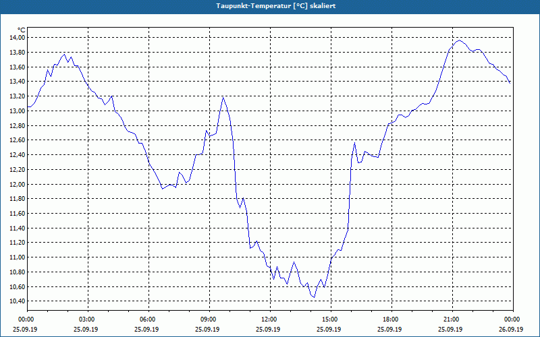The height and width of the screenshot is (337, 540).
Task: Click the 11,60 y-axis value
Action: (18, 213)
